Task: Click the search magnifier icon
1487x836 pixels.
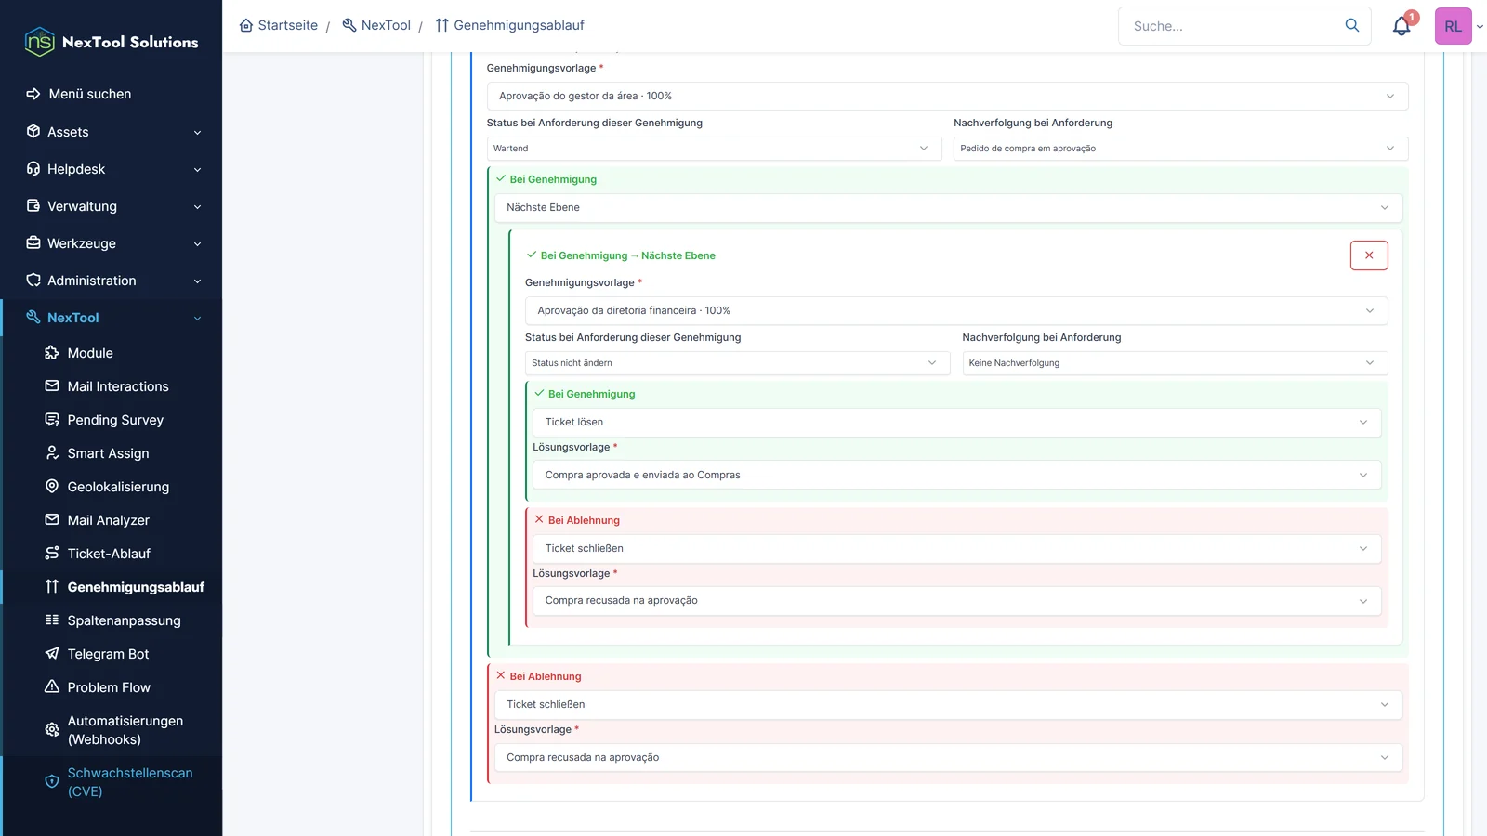Action: (1352, 25)
